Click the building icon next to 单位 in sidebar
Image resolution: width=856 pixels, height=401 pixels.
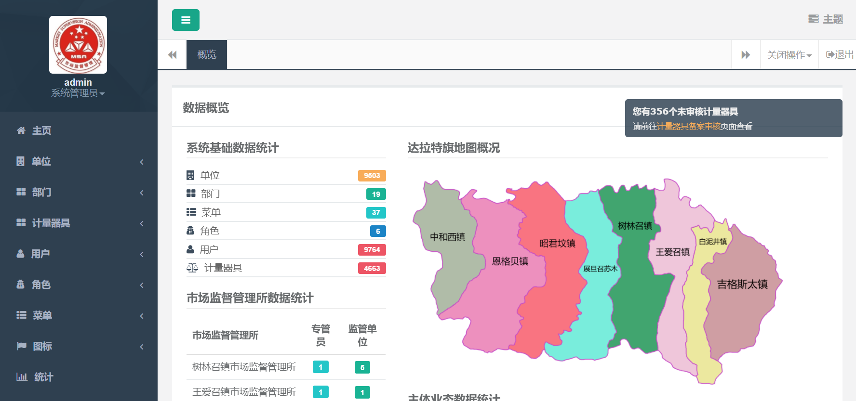pos(20,161)
